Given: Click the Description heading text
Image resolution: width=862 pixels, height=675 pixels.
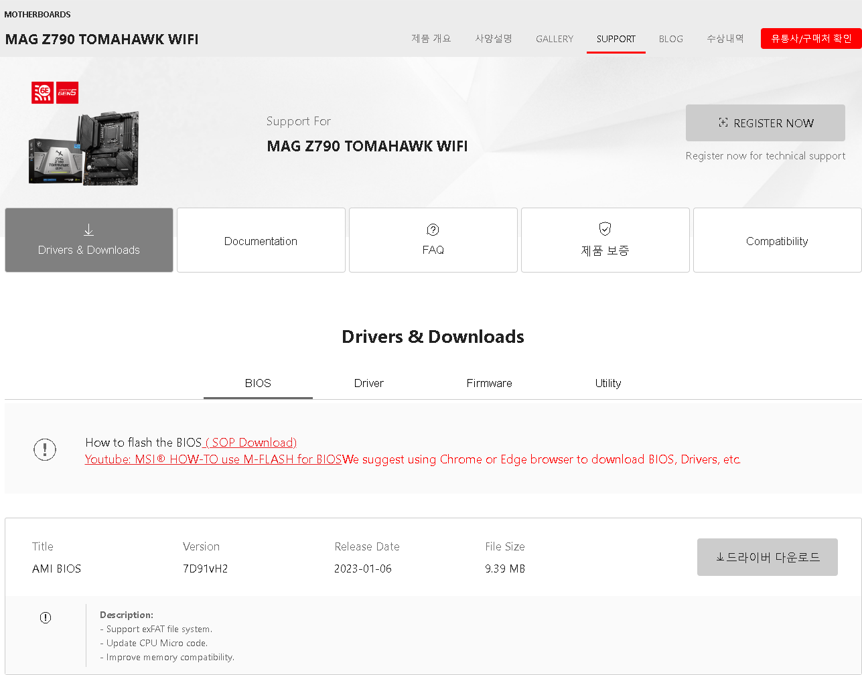Looking at the screenshot, I should pos(127,615).
